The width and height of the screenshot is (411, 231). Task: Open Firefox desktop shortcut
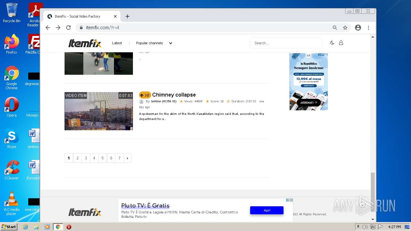(12, 44)
